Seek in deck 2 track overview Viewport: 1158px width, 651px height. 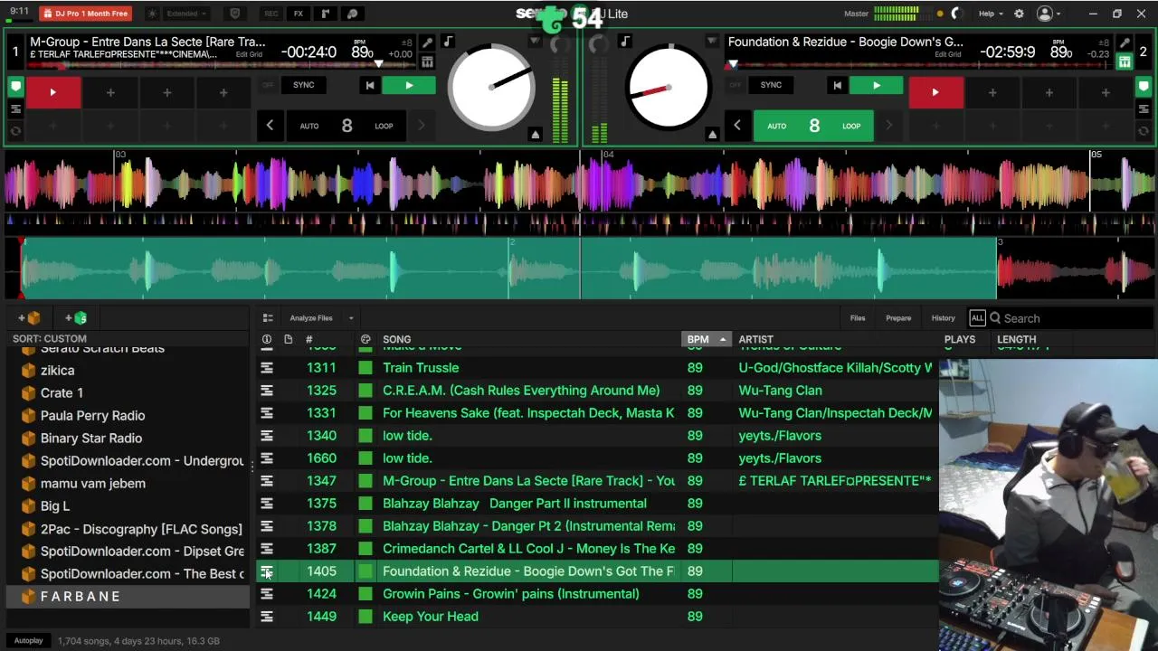point(919,65)
